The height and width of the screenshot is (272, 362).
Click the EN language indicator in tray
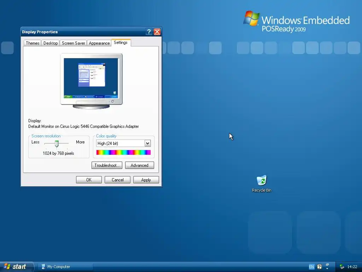pos(311,267)
